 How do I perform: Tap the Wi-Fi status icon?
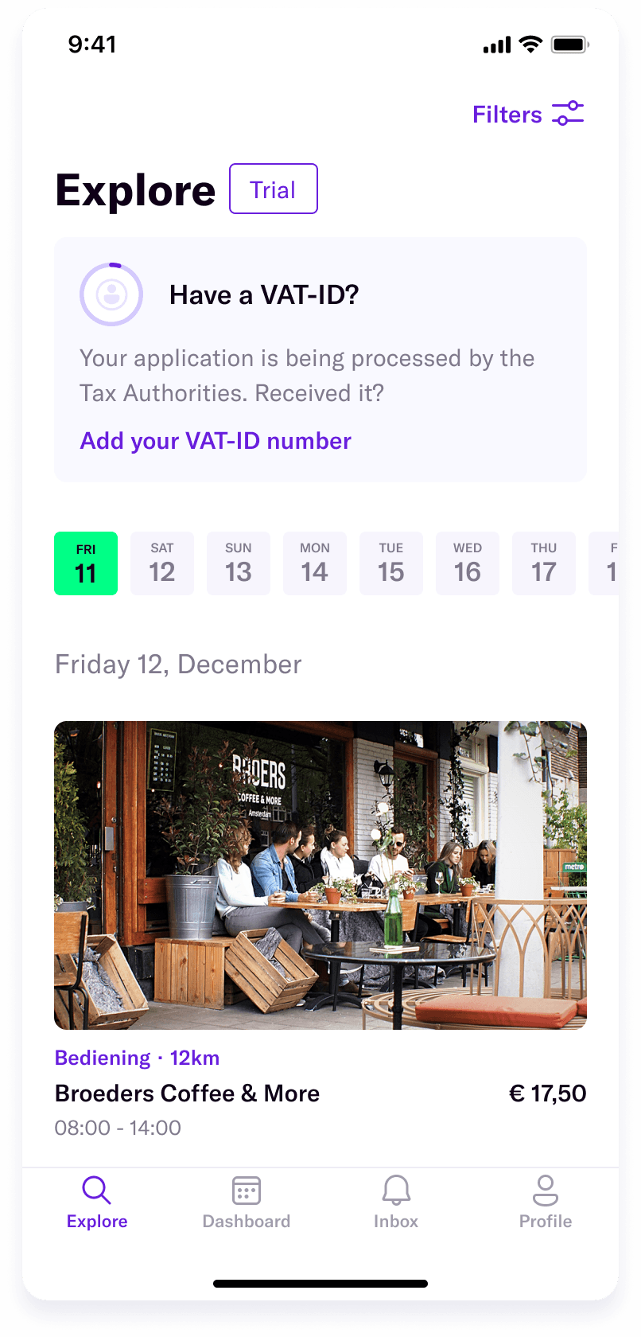(x=530, y=45)
